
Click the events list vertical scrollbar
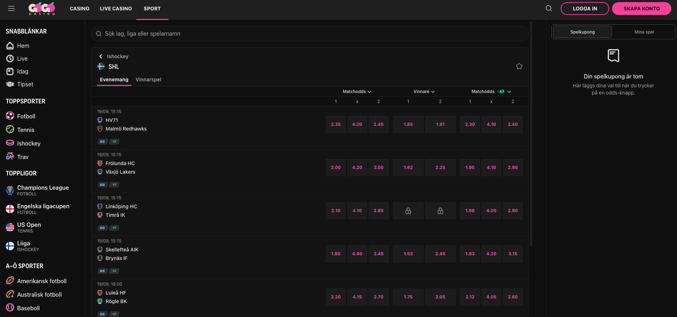(x=531, y=134)
